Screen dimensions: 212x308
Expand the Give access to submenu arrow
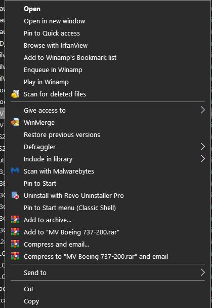[x=203, y=110]
